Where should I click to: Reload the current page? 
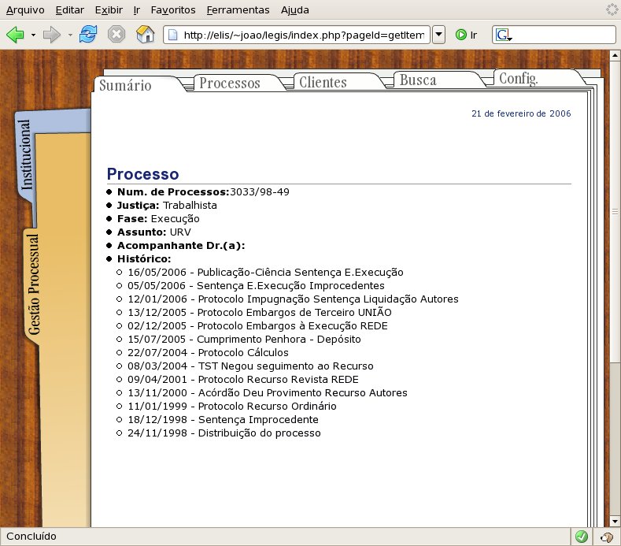(88, 35)
